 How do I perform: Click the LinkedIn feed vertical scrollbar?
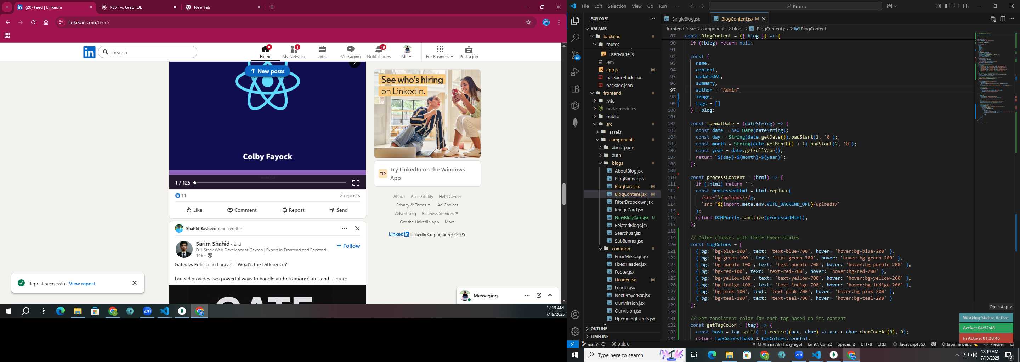[x=564, y=194]
